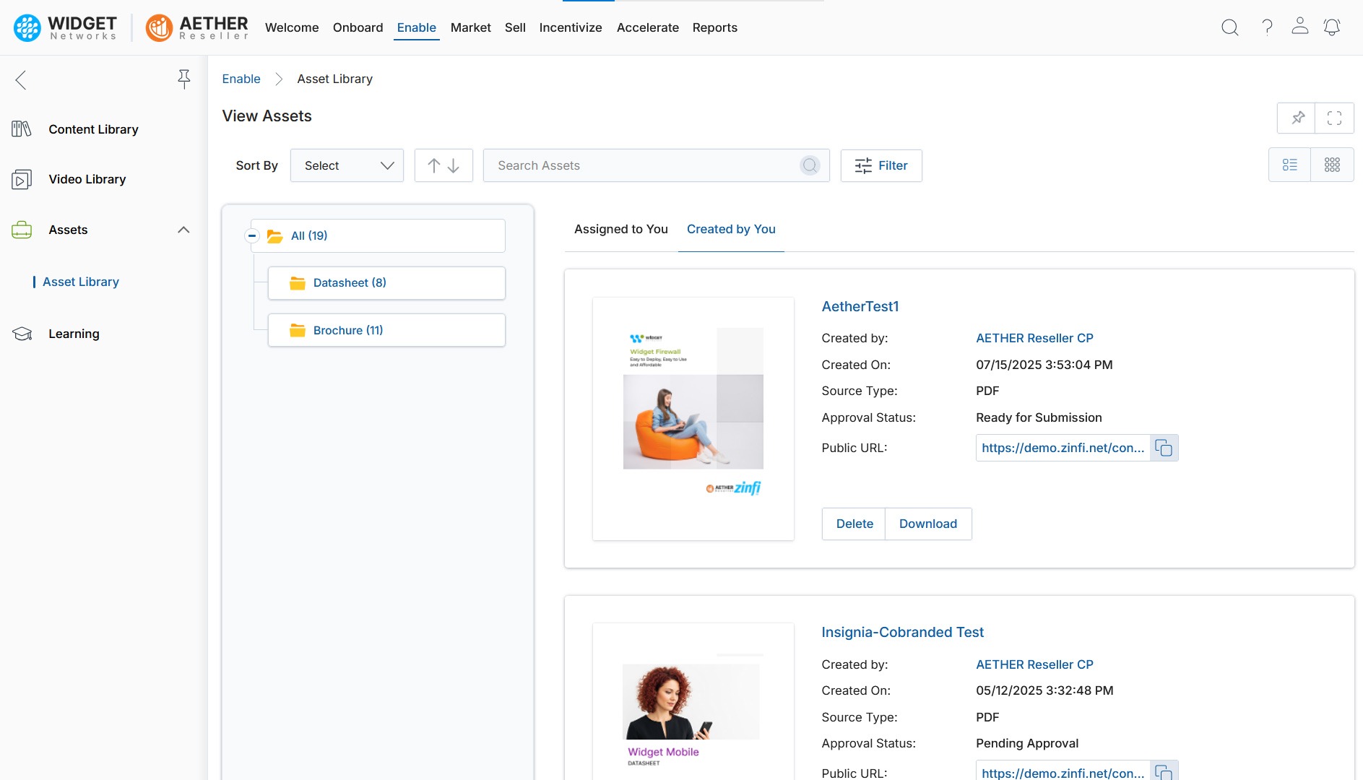Open global search magnifier in header
Viewport: 1363px width, 780px height.
point(1229,27)
